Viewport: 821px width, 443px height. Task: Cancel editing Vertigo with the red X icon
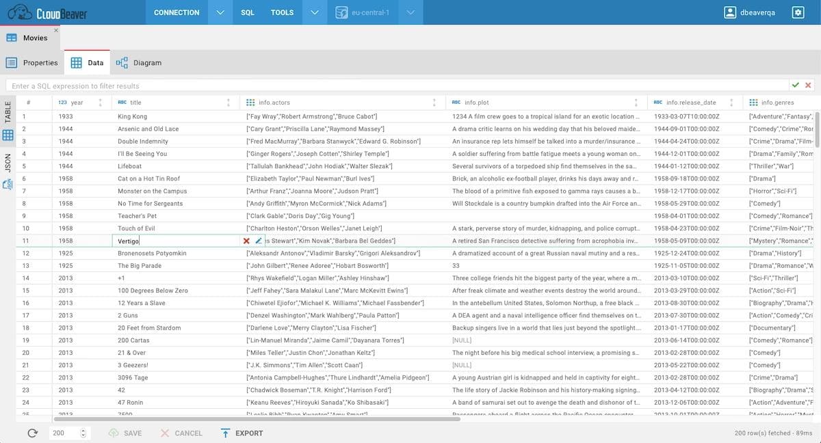[245, 241]
